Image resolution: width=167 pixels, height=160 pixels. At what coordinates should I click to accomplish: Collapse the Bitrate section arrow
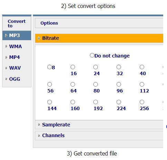click(39, 38)
